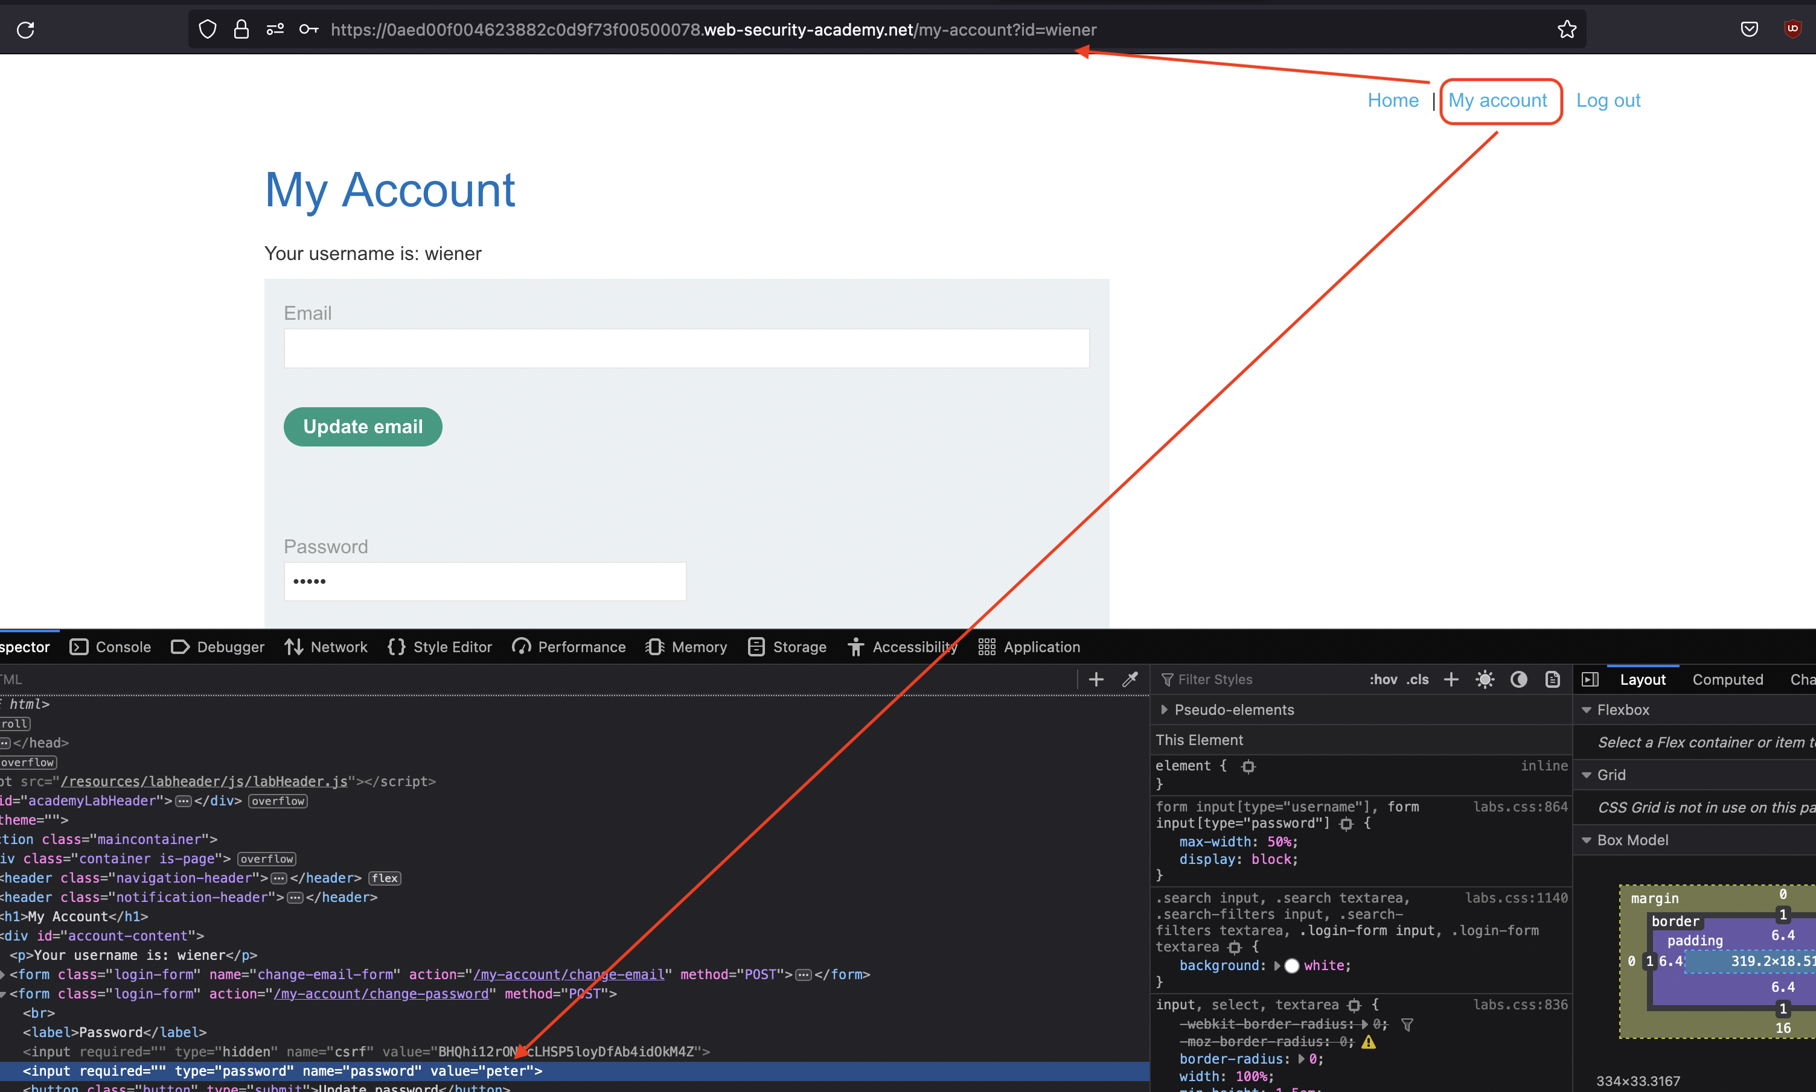The height and width of the screenshot is (1092, 1816).
Task: Toggle print media simulation
Action: click(1552, 679)
